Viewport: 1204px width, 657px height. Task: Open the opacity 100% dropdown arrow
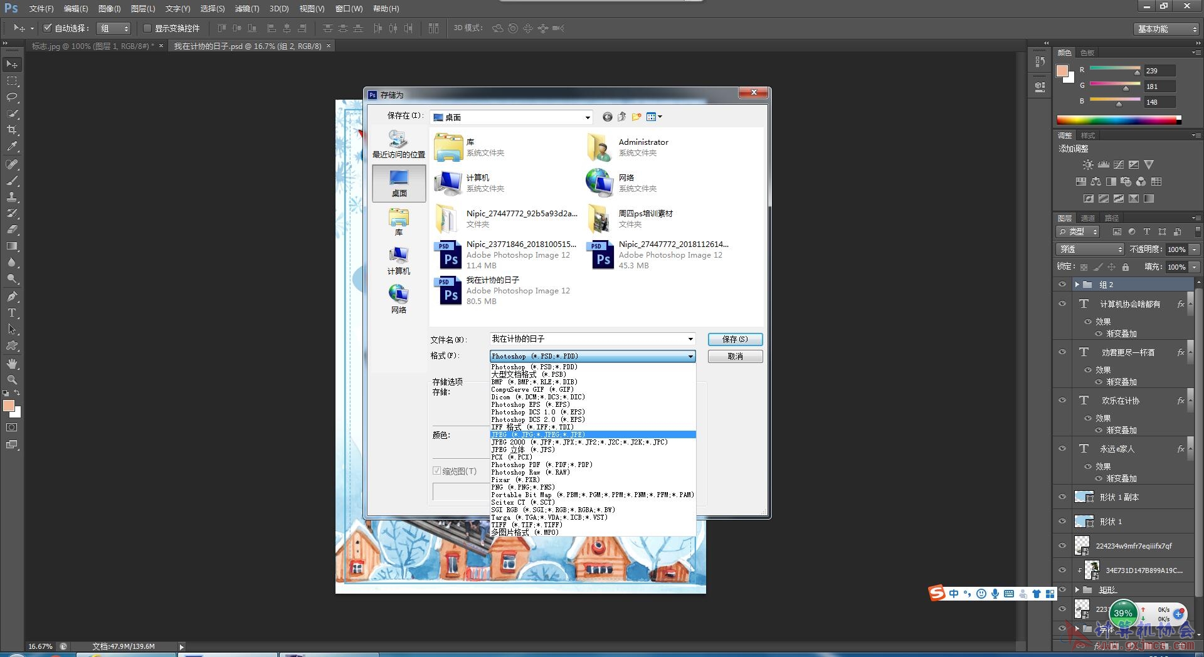[1195, 250]
